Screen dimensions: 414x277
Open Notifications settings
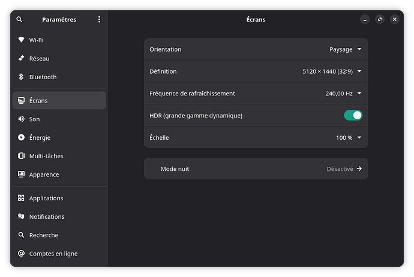coord(59,216)
